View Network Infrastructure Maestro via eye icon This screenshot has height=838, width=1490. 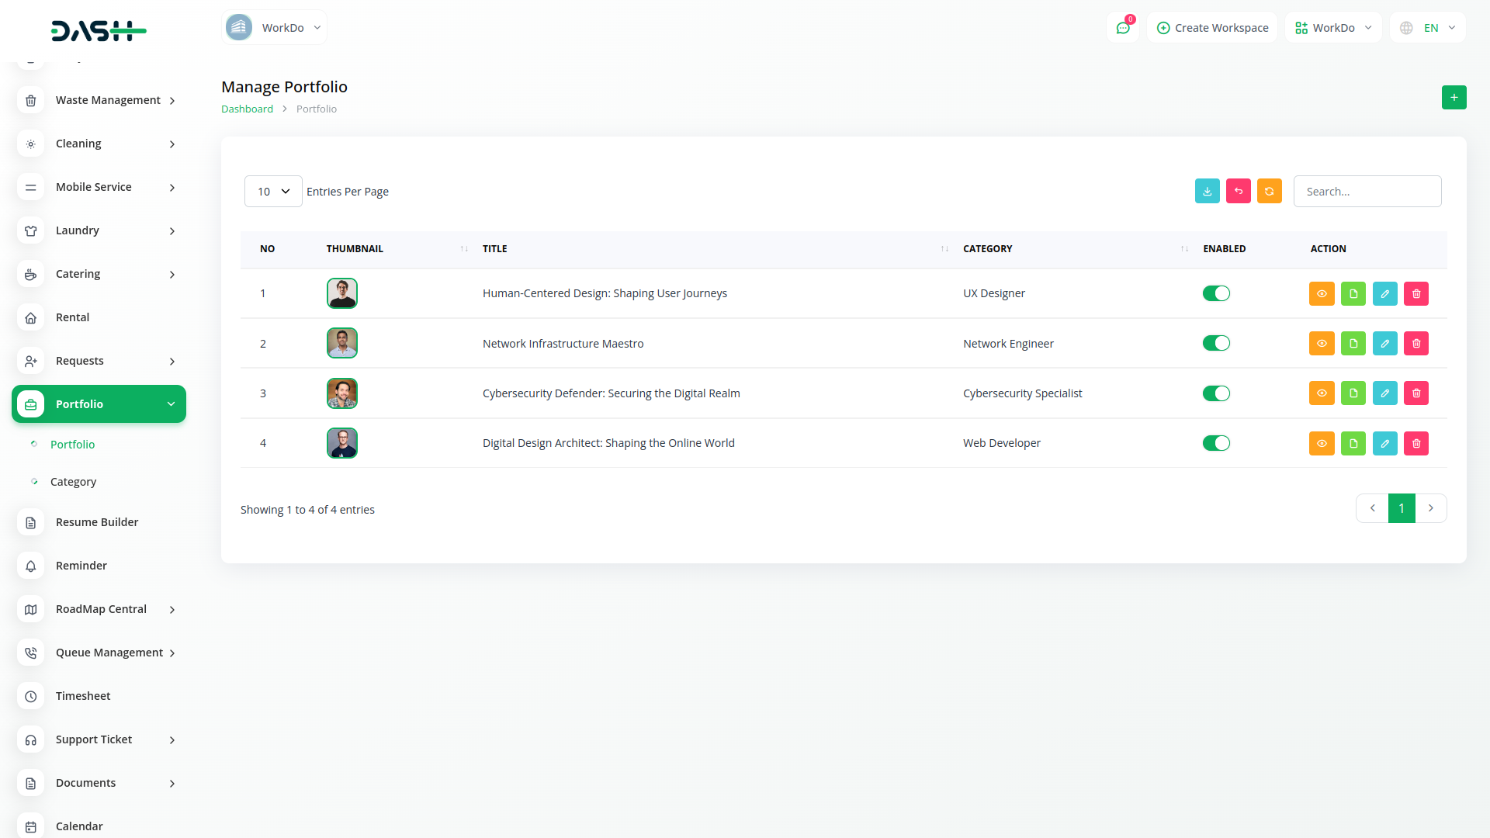(1322, 344)
